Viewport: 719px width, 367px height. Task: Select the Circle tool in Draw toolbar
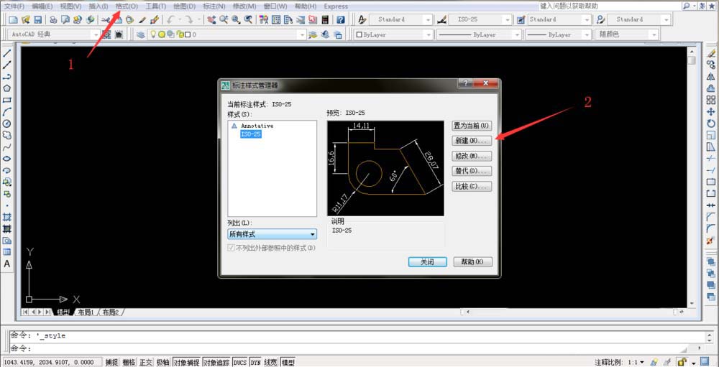coord(7,124)
